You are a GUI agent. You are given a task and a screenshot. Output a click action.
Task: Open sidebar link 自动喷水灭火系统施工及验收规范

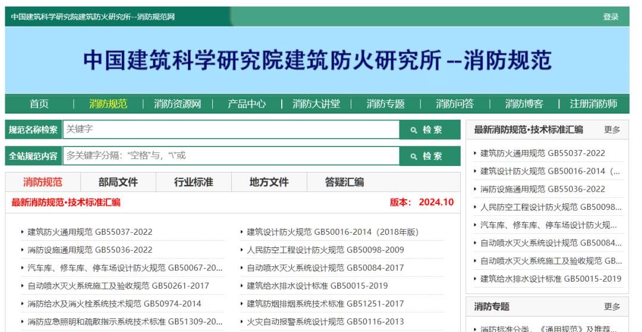[550, 261]
